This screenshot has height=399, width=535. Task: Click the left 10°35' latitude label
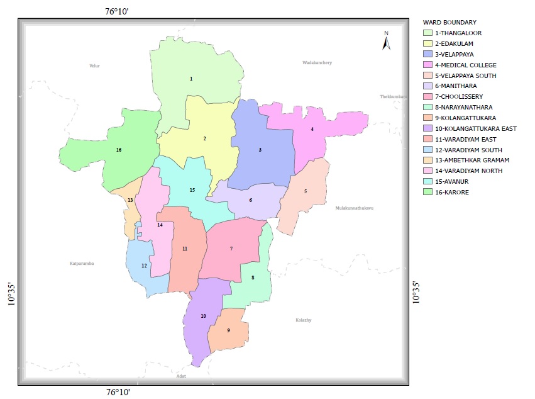tap(11, 293)
